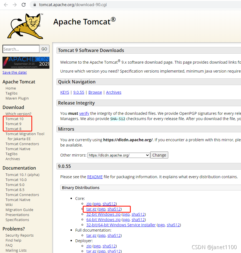
Task: Select the bold https://dlcdn.apache.org/ mirror text
Action: [128, 140]
